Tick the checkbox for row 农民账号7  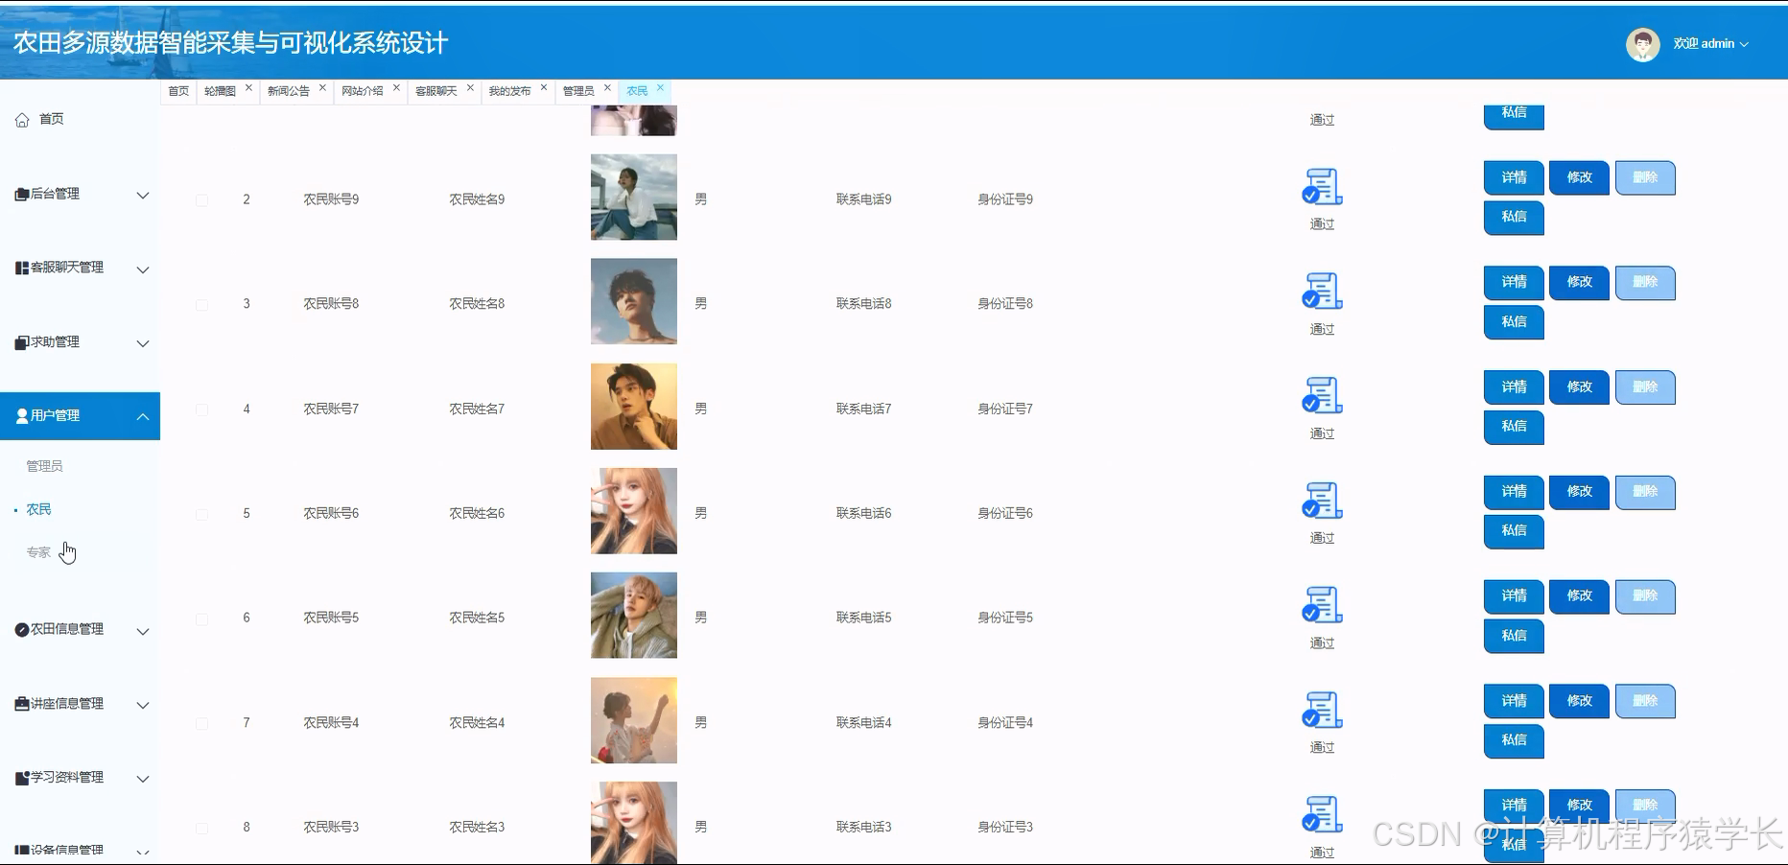pyautogui.click(x=201, y=409)
